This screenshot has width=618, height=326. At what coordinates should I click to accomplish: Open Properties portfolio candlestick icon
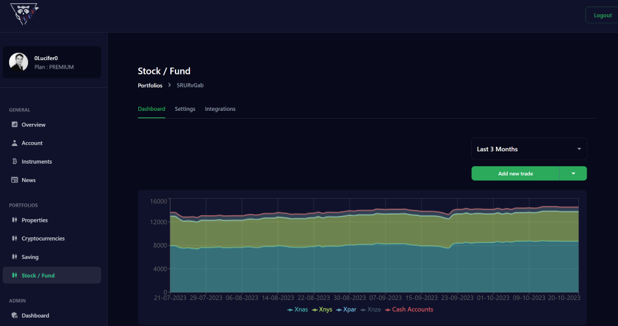pyautogui.click(x=14, y=220)
